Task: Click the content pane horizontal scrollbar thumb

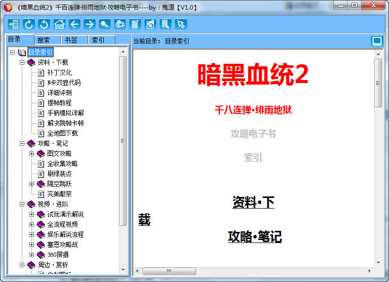Action: [169, 271]
